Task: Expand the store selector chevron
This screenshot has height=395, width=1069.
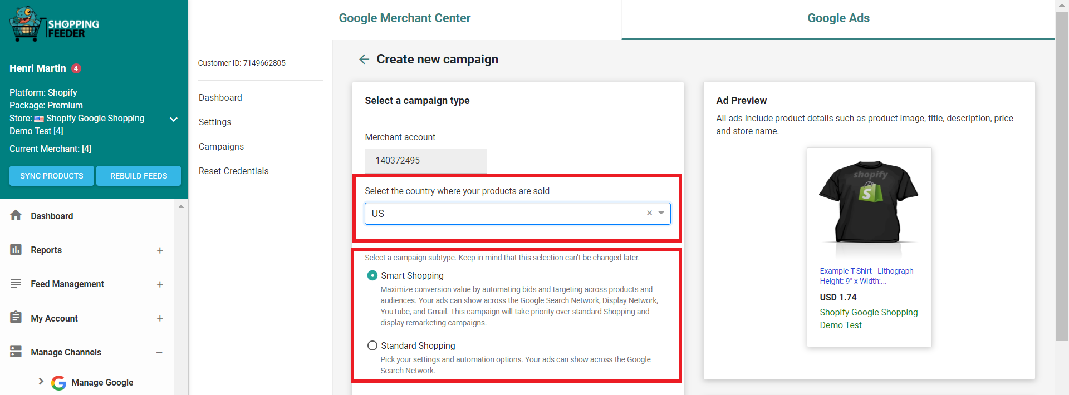Action: point(174,119)
